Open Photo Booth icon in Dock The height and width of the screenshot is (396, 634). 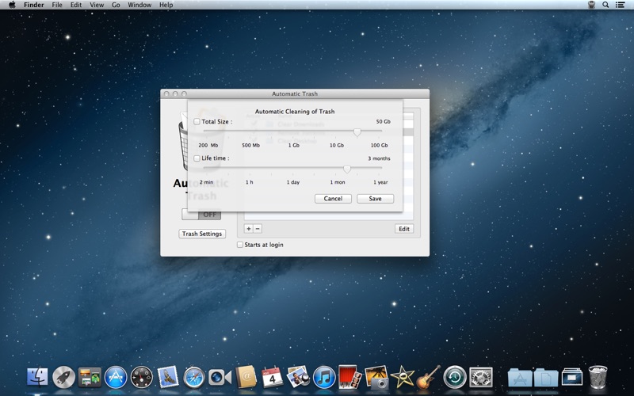(x=350, y=378)
